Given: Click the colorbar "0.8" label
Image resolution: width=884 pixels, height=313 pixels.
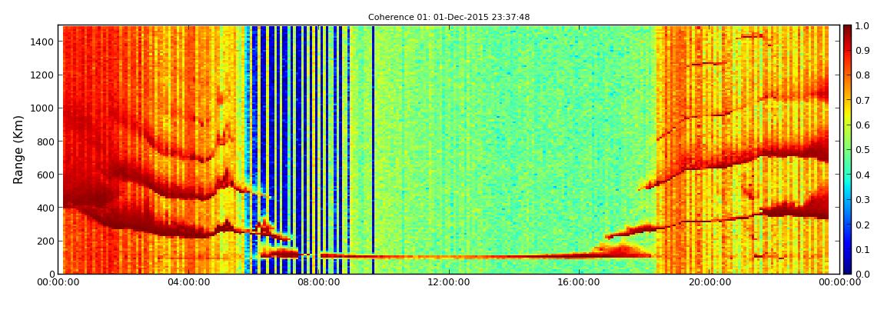Looking at the screenshot, I should click(862, 75).
